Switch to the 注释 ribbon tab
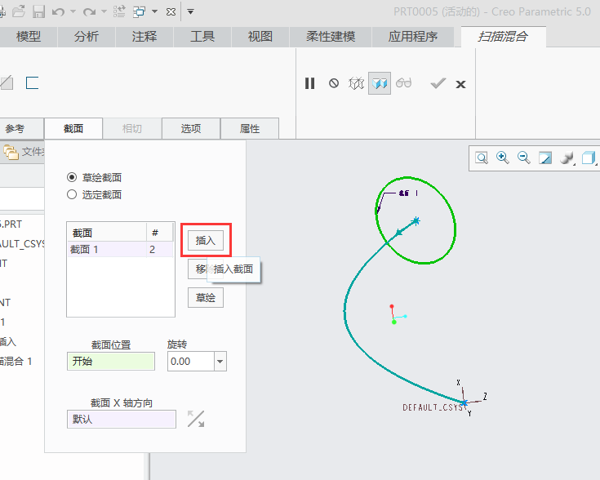 click(x=144, y=37)
